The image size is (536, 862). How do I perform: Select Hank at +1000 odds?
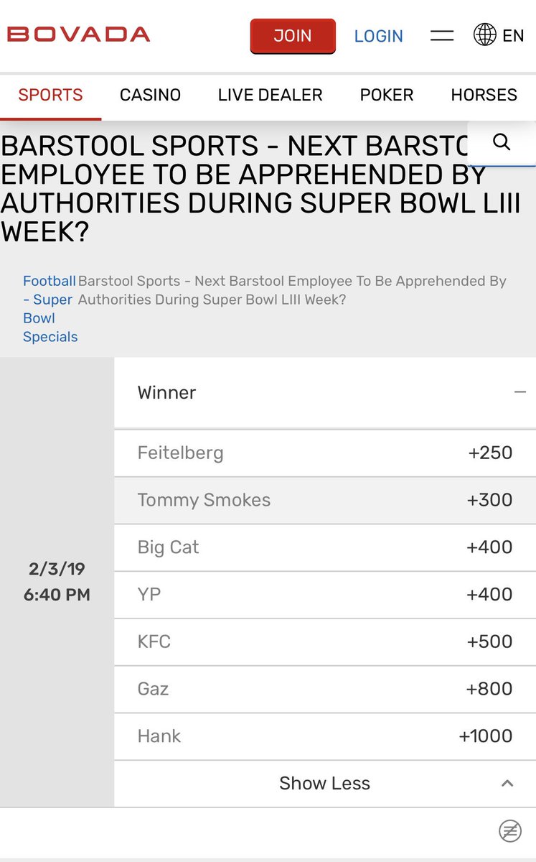[x=325, y=736]
